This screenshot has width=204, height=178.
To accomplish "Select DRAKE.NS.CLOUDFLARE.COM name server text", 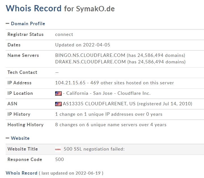I will pos(91,62).
